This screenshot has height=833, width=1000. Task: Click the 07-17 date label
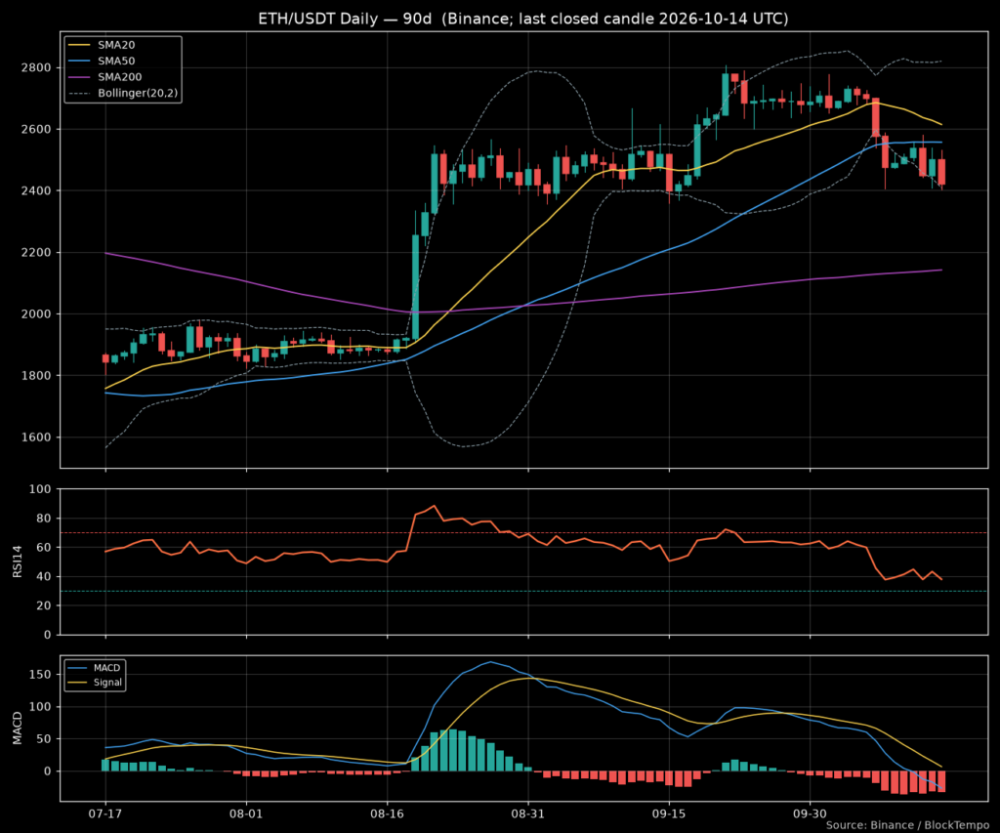point(105,813)
